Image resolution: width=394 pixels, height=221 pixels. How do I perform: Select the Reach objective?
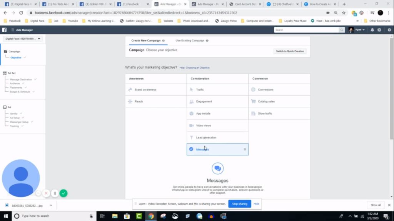156,101
